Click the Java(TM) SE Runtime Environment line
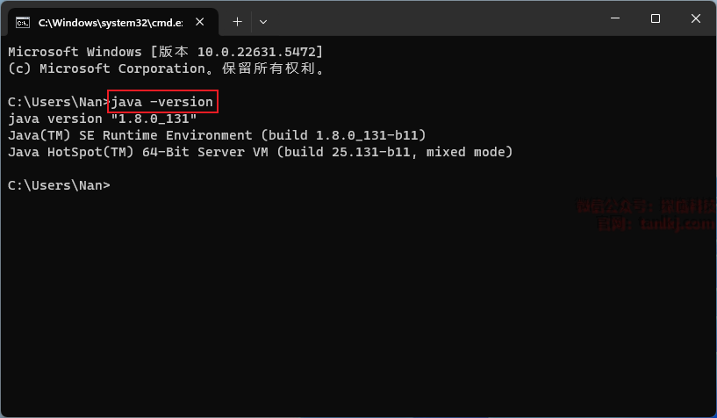Viewport: 717px width, 418px height. point(217,135)
